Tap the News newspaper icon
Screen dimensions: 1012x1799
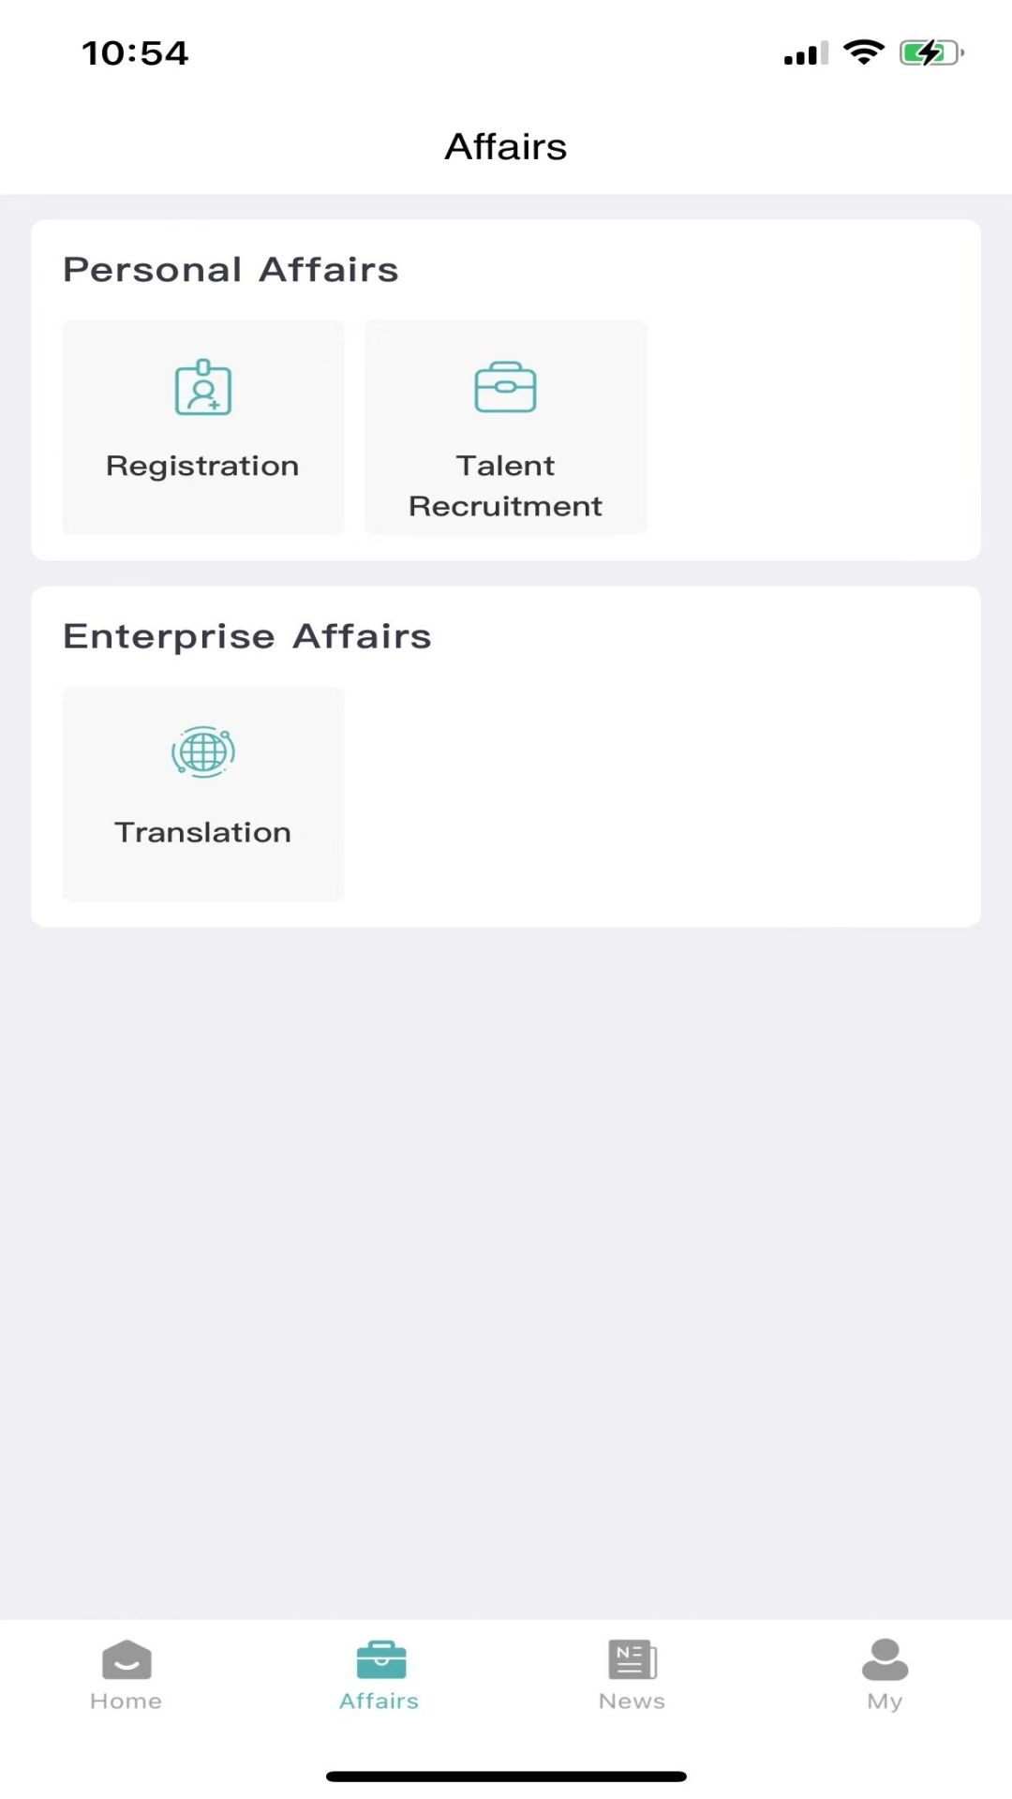tap(632, 1660)
